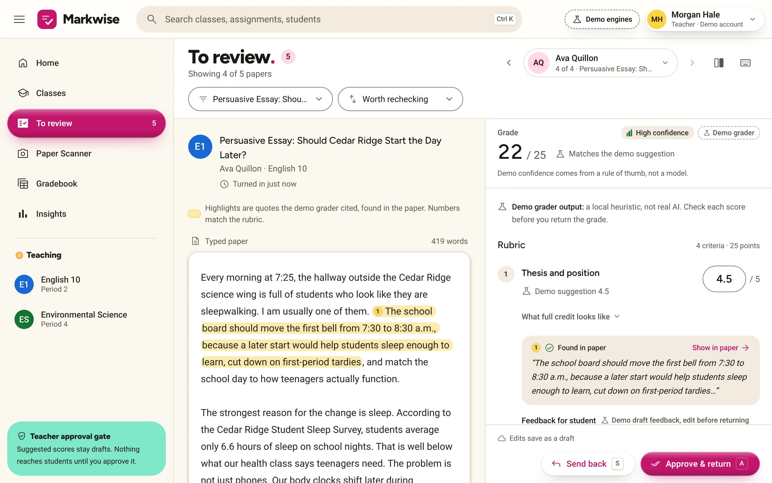The width and height of the screenshot is (772, 483).
Task: Open the Insights page
Action: pos(87,214)
